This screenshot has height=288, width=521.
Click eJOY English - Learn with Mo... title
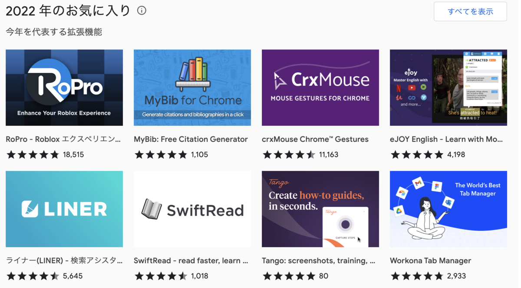[446, 139]
